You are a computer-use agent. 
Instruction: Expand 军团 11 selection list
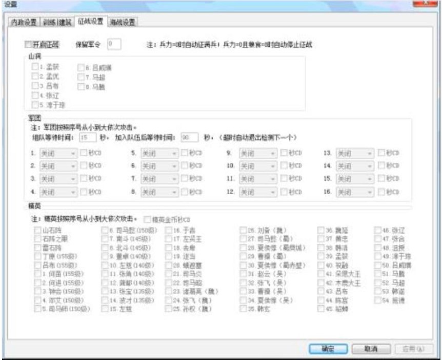coord(258,179)
